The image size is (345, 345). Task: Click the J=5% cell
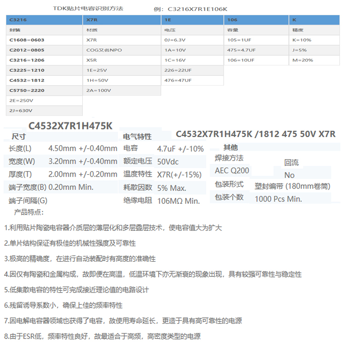point(315,50)
